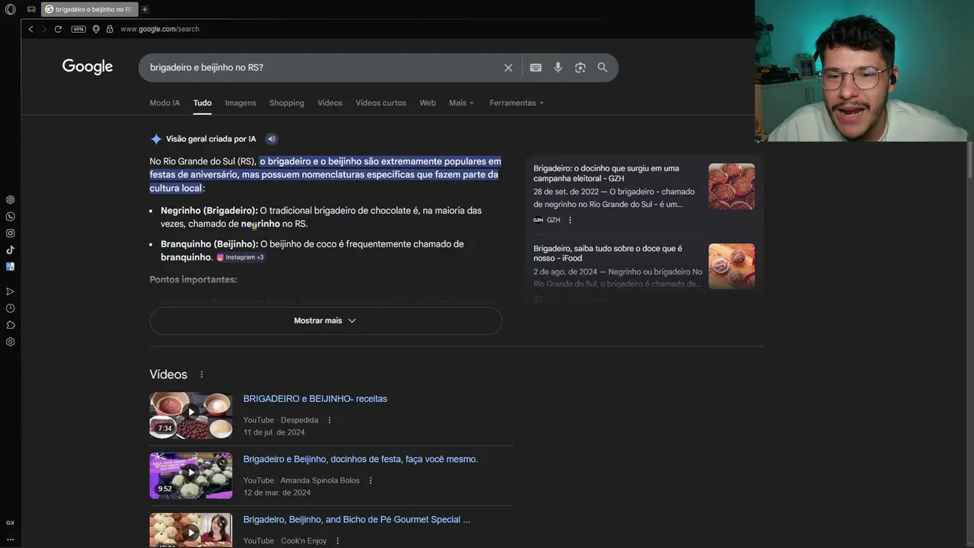Switch to Web results tab
974x548 pixels.
[428, 103]
